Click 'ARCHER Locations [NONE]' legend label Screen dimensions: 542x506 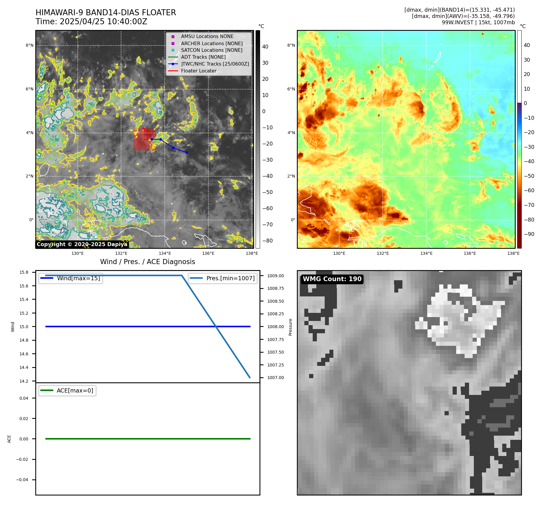212,43
